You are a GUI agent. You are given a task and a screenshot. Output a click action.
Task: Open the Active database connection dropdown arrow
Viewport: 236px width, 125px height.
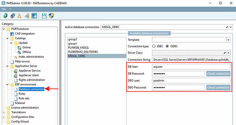(231, 27)
